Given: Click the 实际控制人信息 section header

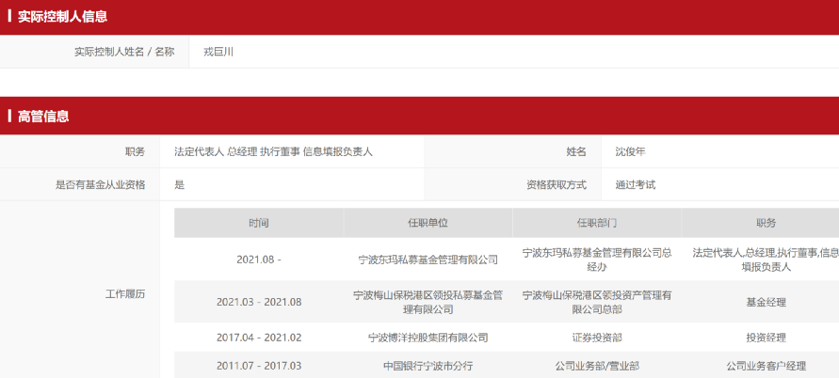Looking at the screenshot, I should click(x=62, y=17).
